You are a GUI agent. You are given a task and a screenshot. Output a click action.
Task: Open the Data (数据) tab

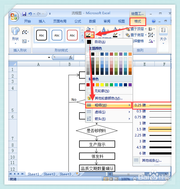[x=92, y=21]
